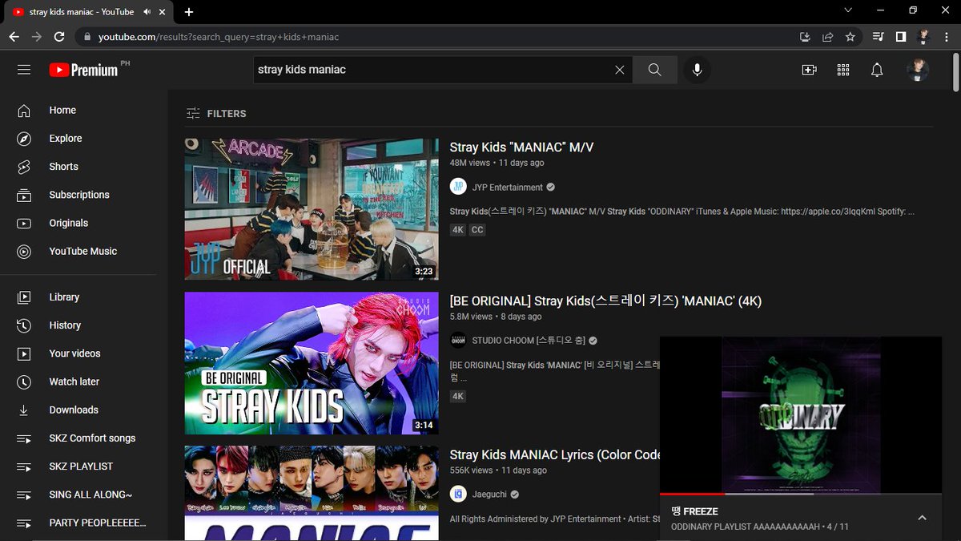
Task: Open the YouTube apps grid
Action: (x=842, y=70)
